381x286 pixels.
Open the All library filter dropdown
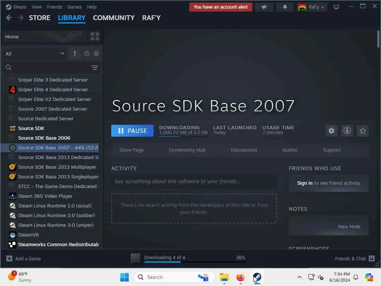35,54
